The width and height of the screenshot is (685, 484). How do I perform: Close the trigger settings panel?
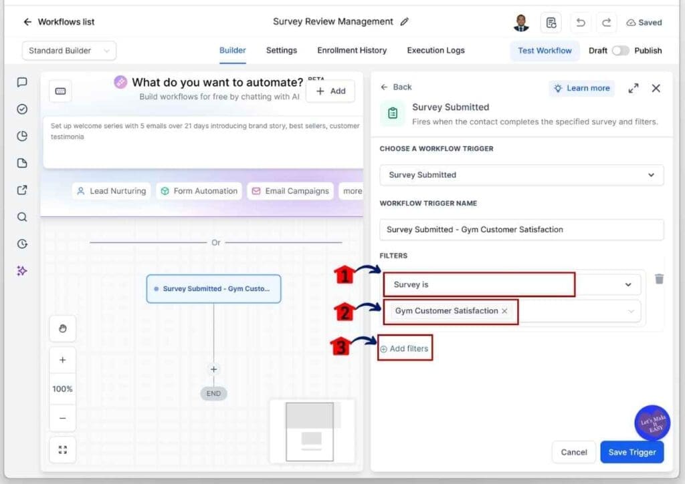click(656, 88)
